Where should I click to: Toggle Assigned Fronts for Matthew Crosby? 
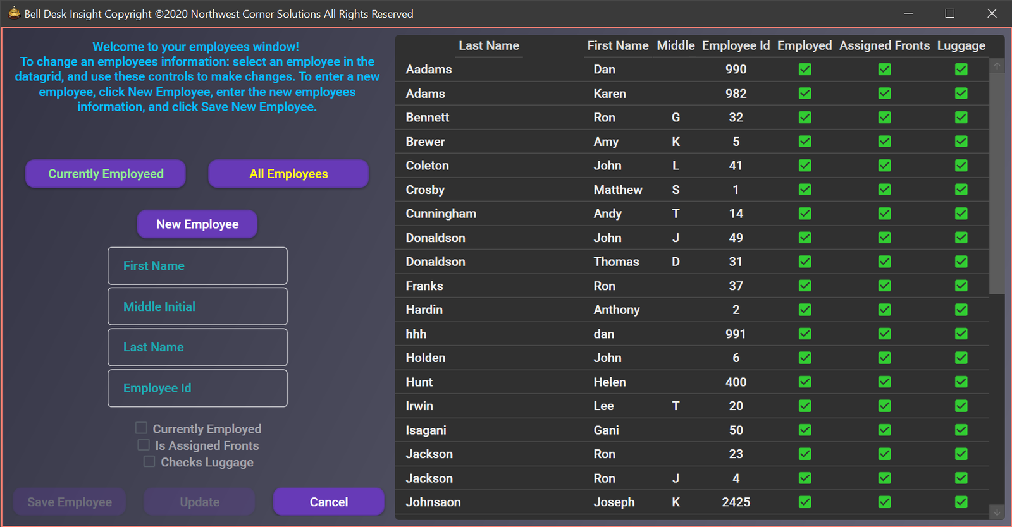[884, 190]
